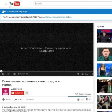Like the video with thumbs up
The image size is (112, 112).
[78, 99]
